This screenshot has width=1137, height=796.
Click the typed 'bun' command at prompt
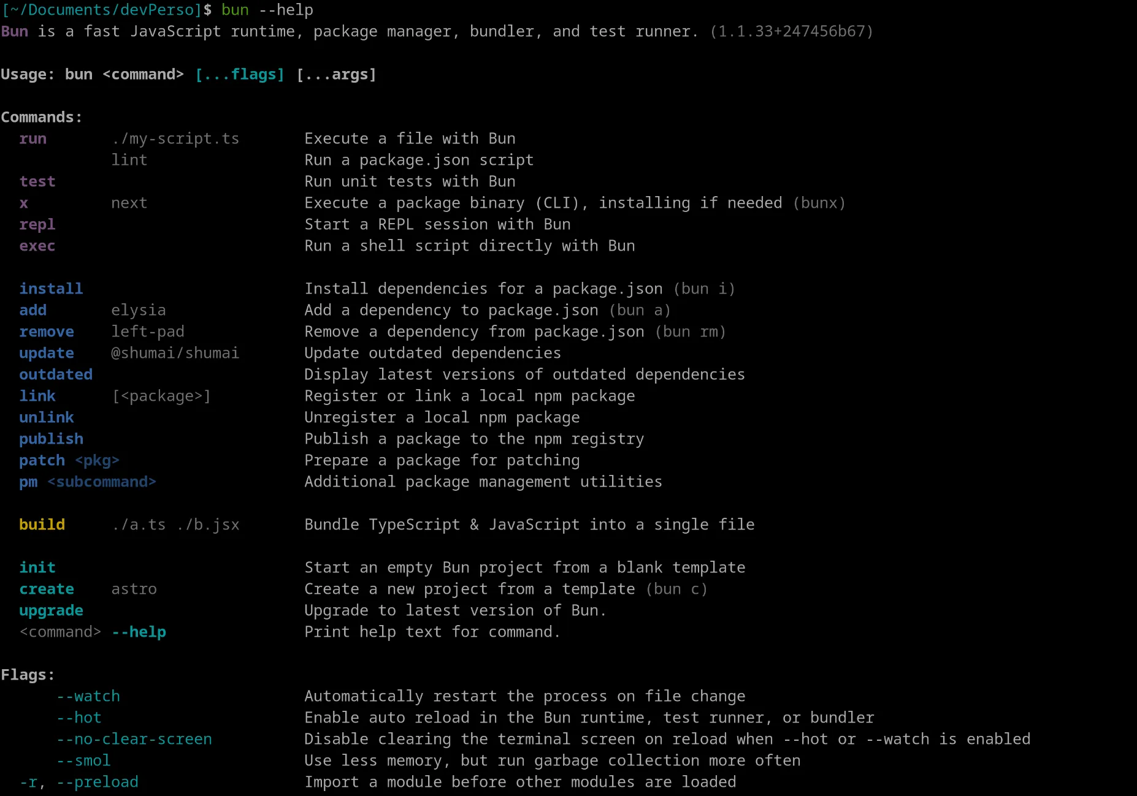click(x=235, y=10)
